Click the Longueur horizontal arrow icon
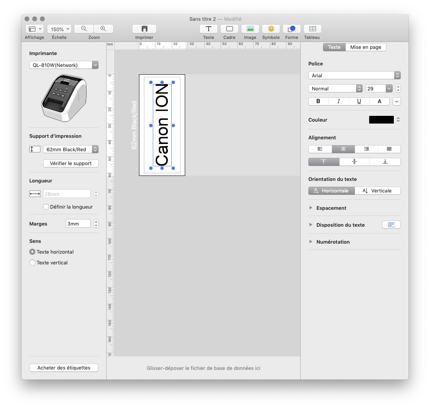430x408 pixels. [x=35, y=194]
